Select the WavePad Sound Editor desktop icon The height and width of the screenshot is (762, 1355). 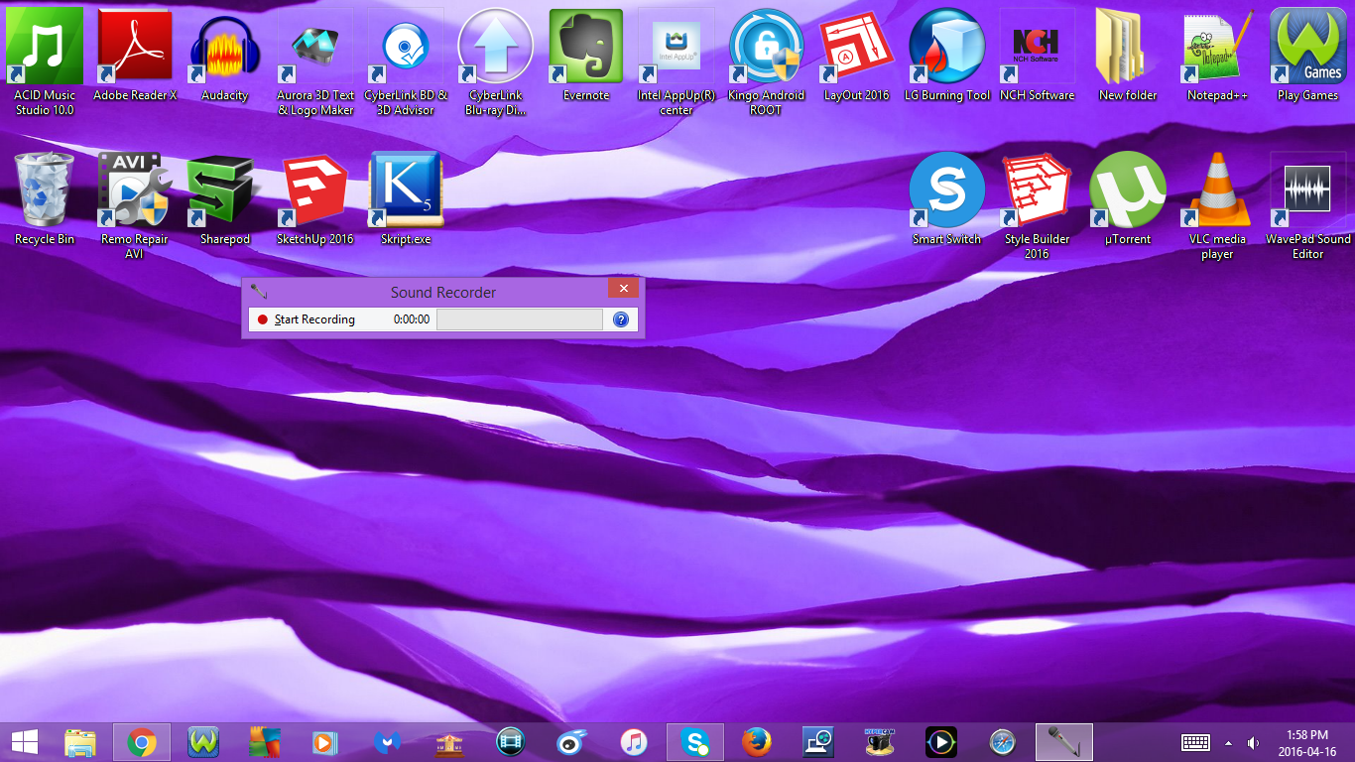1308,205
